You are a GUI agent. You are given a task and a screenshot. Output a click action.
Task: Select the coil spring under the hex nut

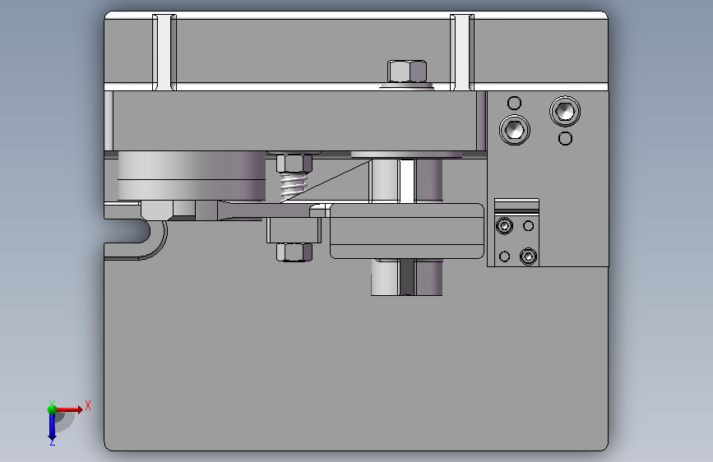[x=293, y=187]
